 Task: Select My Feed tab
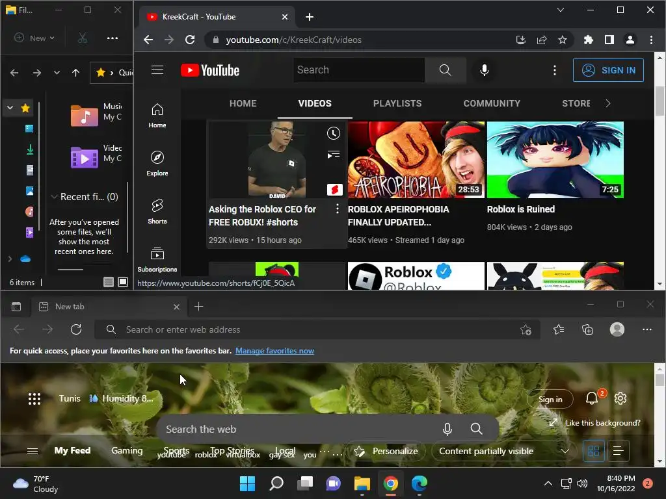[72, 450]
